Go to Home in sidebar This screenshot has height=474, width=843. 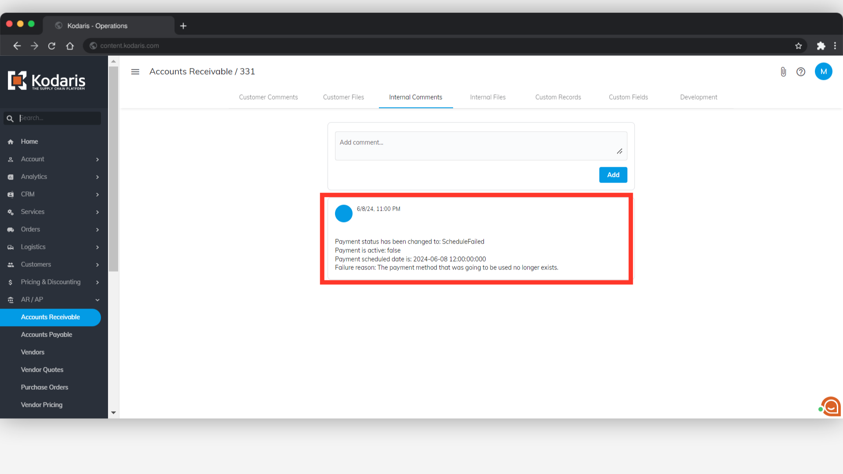click(x=29, y=141)
